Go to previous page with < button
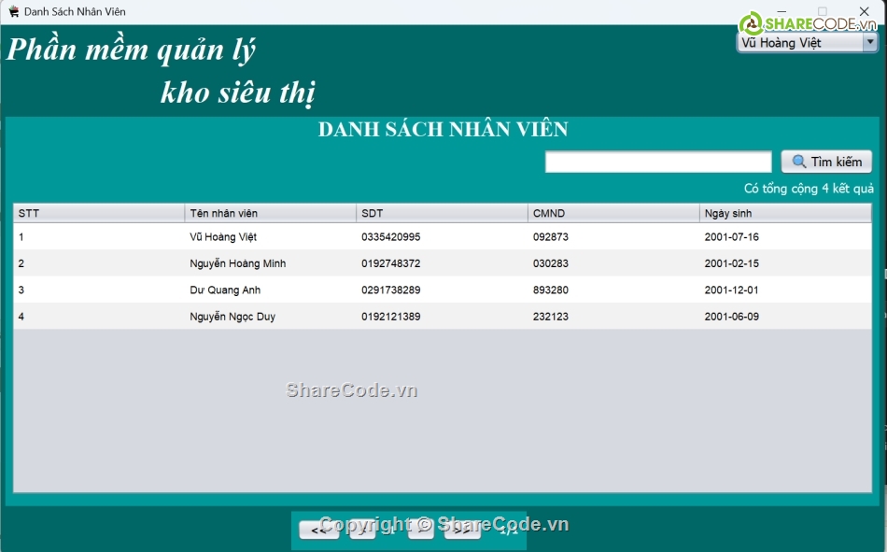The image size is (887, 552). (362, 530)
